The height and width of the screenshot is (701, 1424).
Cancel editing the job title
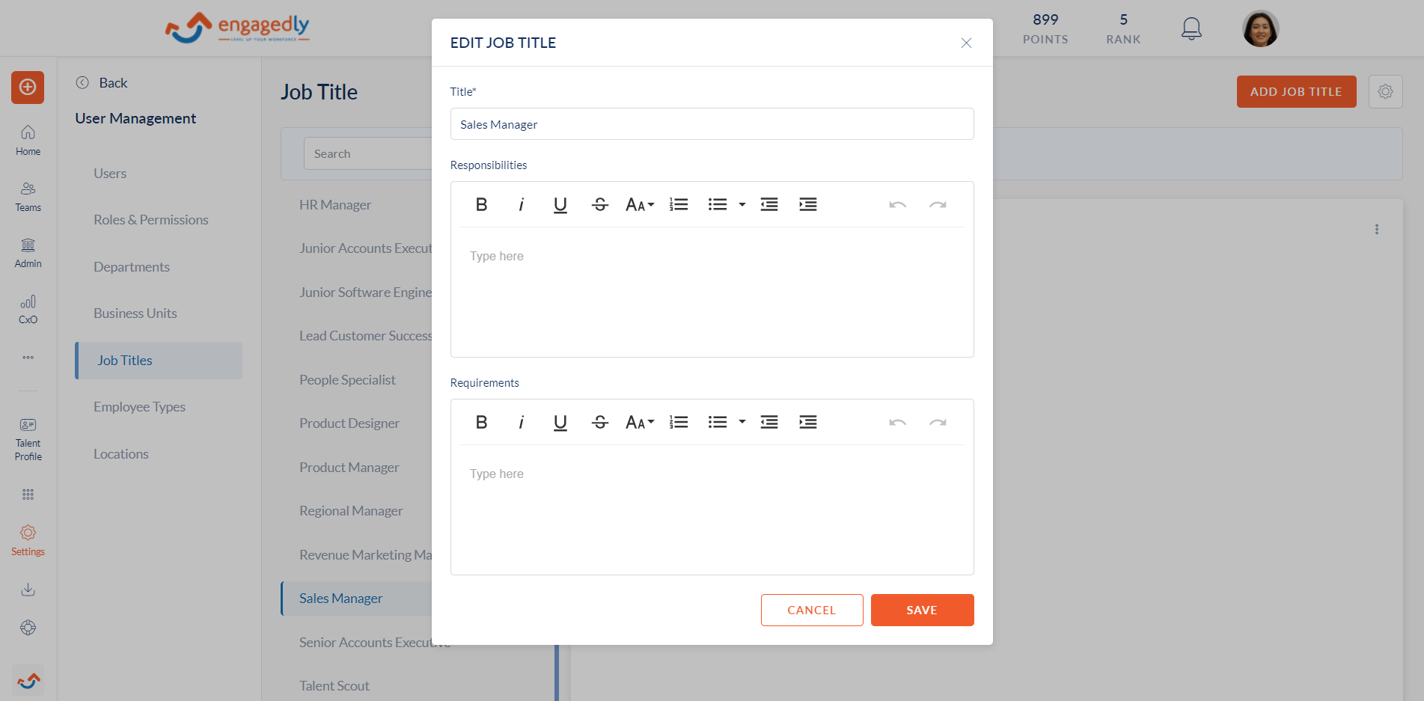click(812, 610)
